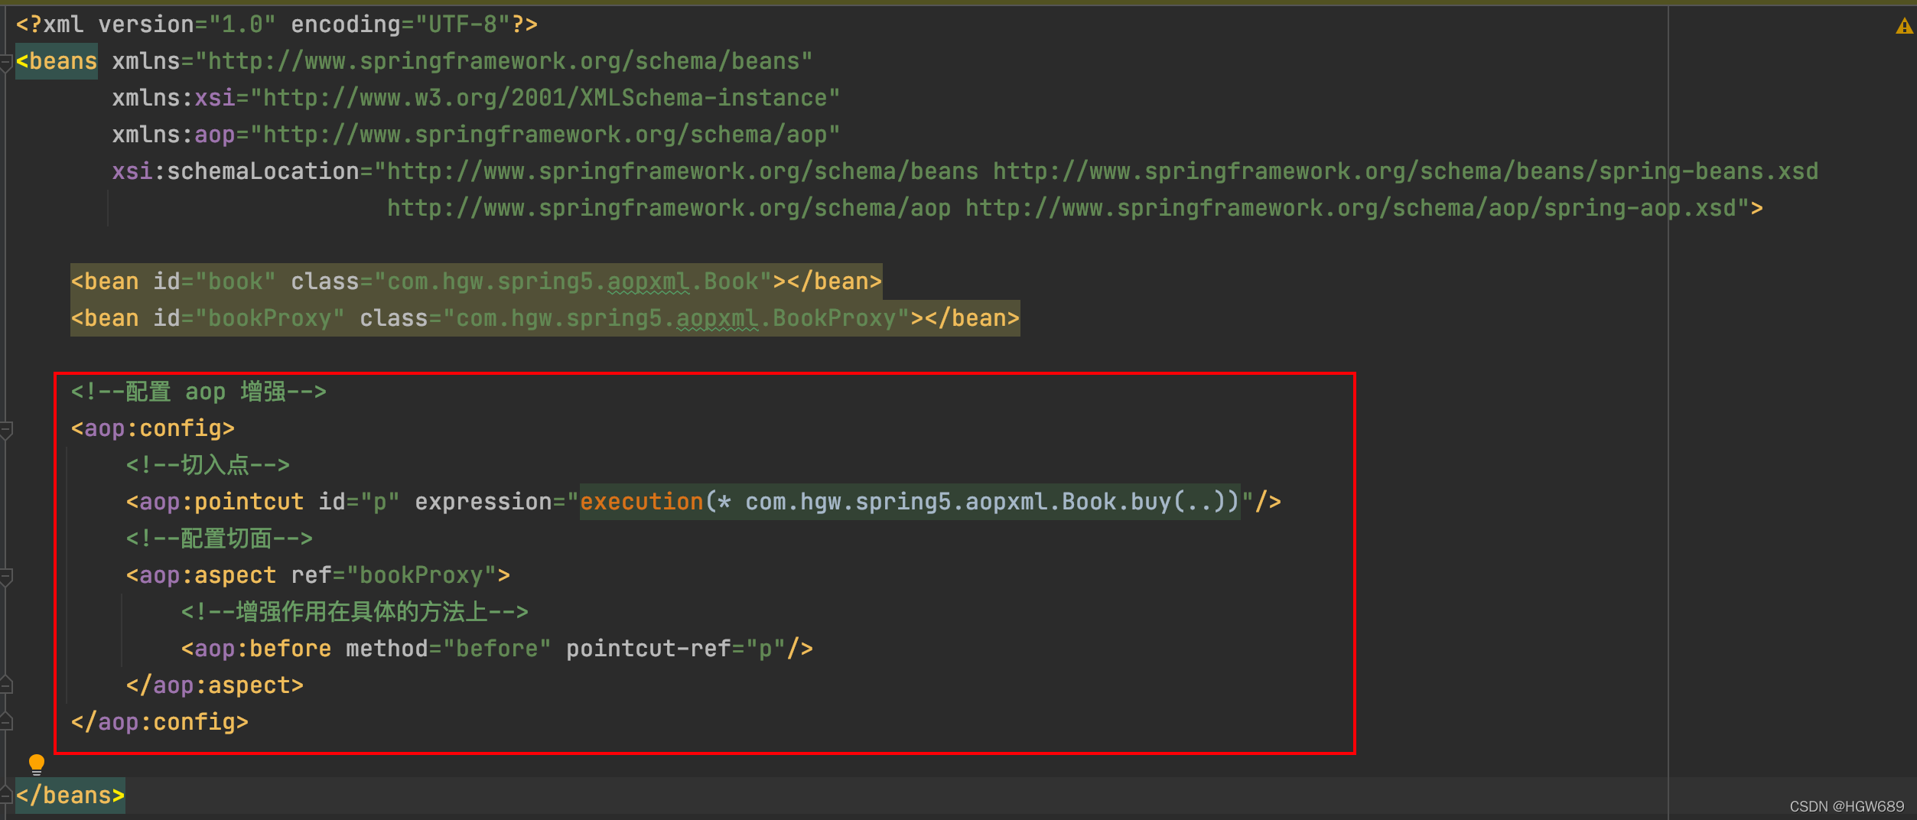
Task: Click the opening <aop:config> tag
Action: point(153,428)
